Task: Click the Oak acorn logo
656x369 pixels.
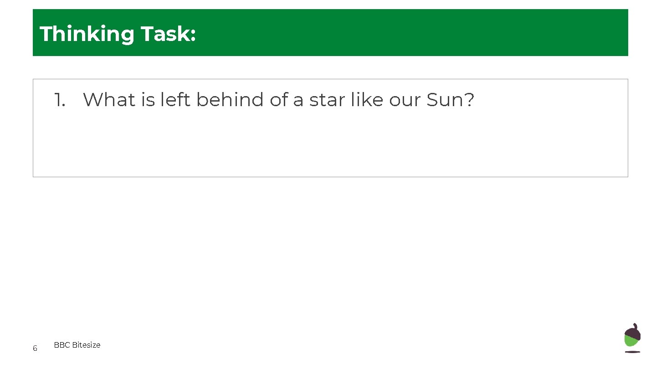Action: [632, 338]
